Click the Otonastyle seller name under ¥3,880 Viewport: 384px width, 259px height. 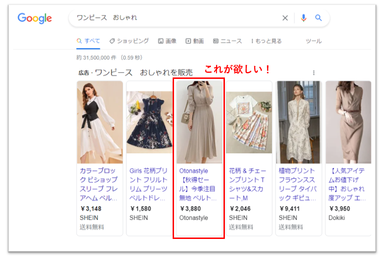click(194, 218)
